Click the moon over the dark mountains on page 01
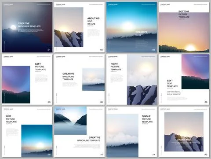 [x=13, y=27]
